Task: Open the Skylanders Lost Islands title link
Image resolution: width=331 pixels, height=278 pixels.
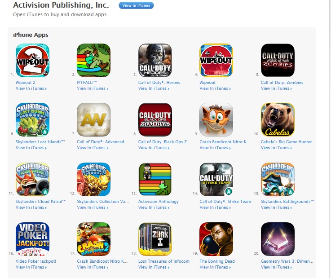Action: point(40,142)
